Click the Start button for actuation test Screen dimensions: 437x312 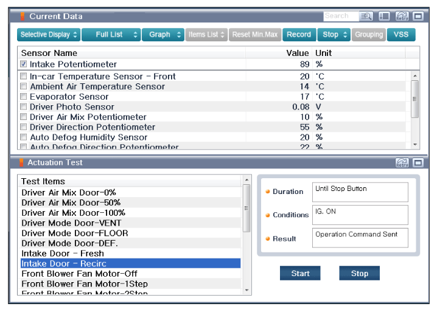(x=300, y=273)
